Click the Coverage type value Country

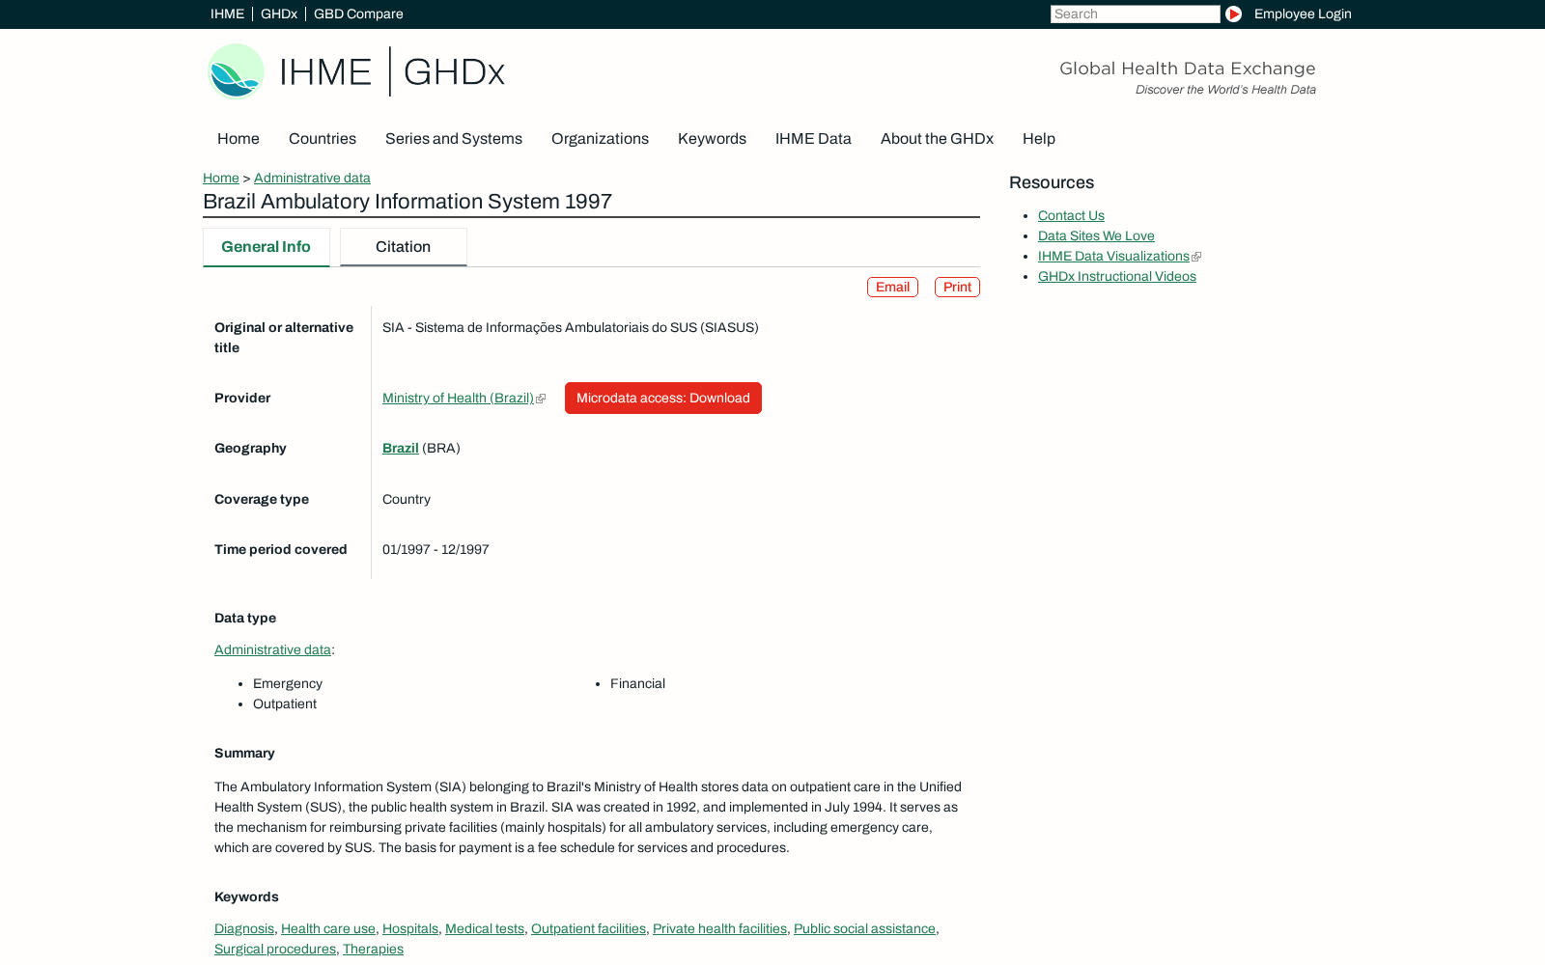pos(407,499)
